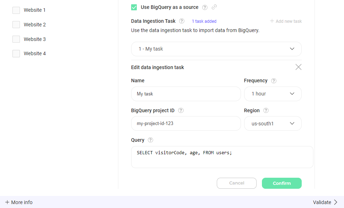Click Add new task
The width and height of the screenshot is (344, 208).
(x=286, y=21)
